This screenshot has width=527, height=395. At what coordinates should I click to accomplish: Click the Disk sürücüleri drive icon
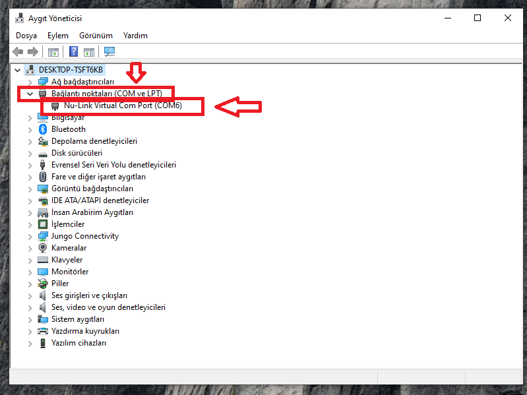43,154
